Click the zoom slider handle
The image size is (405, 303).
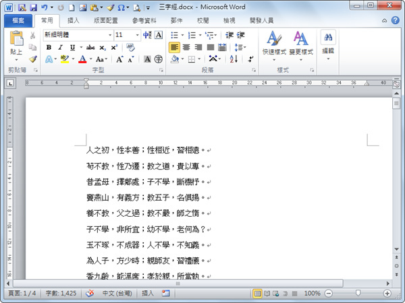[x=358, y=293]
